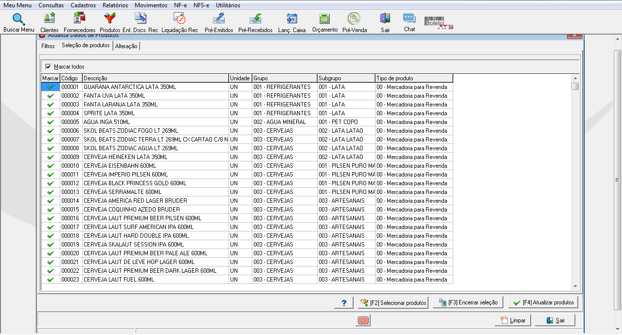
Task: Click the Subgrupo column header
Action: click(x=346, y=78)
